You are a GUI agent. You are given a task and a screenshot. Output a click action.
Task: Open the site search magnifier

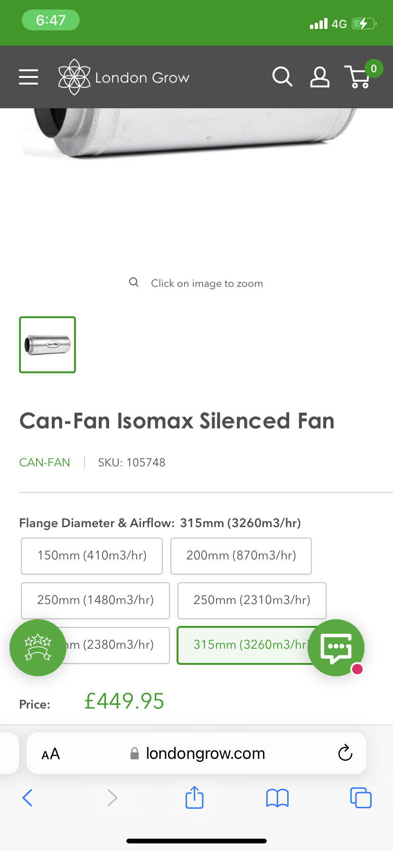coord(282,76)
